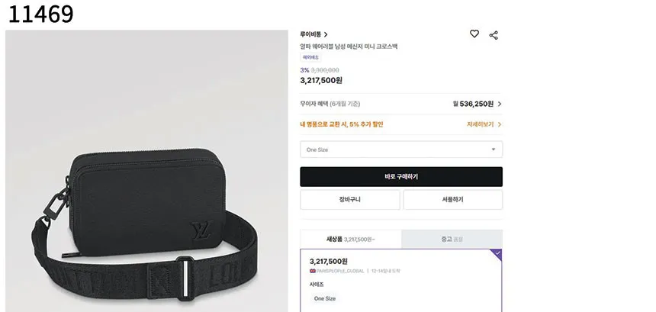Image resolution: width=656 pixels, height=312 pixels.
Task: Click the heart wishlist icon
Action: 474,34
